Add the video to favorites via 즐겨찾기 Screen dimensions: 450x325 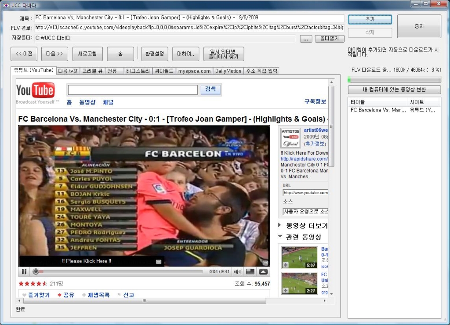(x=39, y=295)
